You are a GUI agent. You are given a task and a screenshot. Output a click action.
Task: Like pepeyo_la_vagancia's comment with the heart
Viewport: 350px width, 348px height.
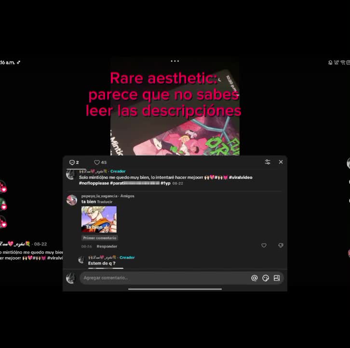click(x=264, y=245)
